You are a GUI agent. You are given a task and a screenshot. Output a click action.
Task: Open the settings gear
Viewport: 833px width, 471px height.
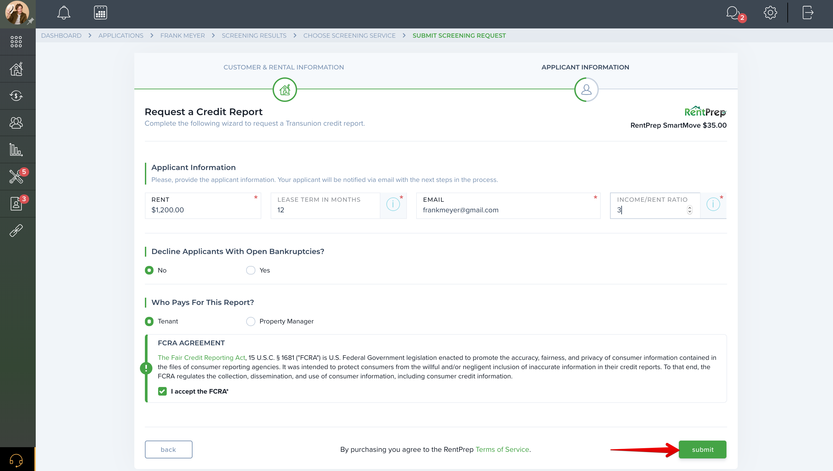point(770,13)
